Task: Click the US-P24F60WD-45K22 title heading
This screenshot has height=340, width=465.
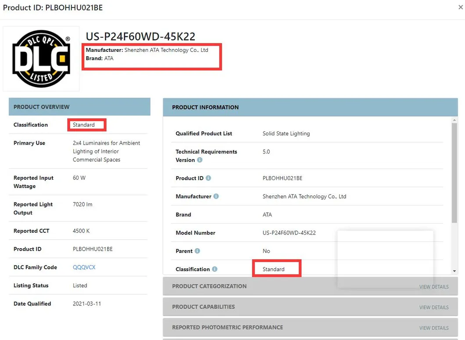Action: (x=141, y=36)
